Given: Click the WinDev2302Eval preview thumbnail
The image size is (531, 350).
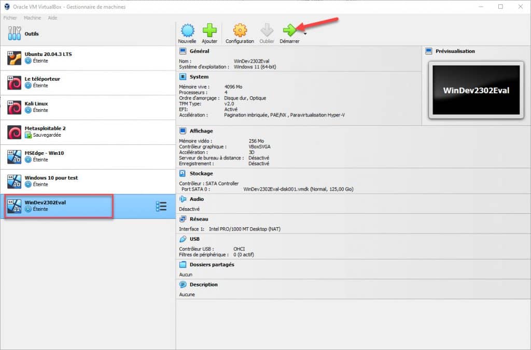Looking at the screenshot, I should (x=476, y=90).
